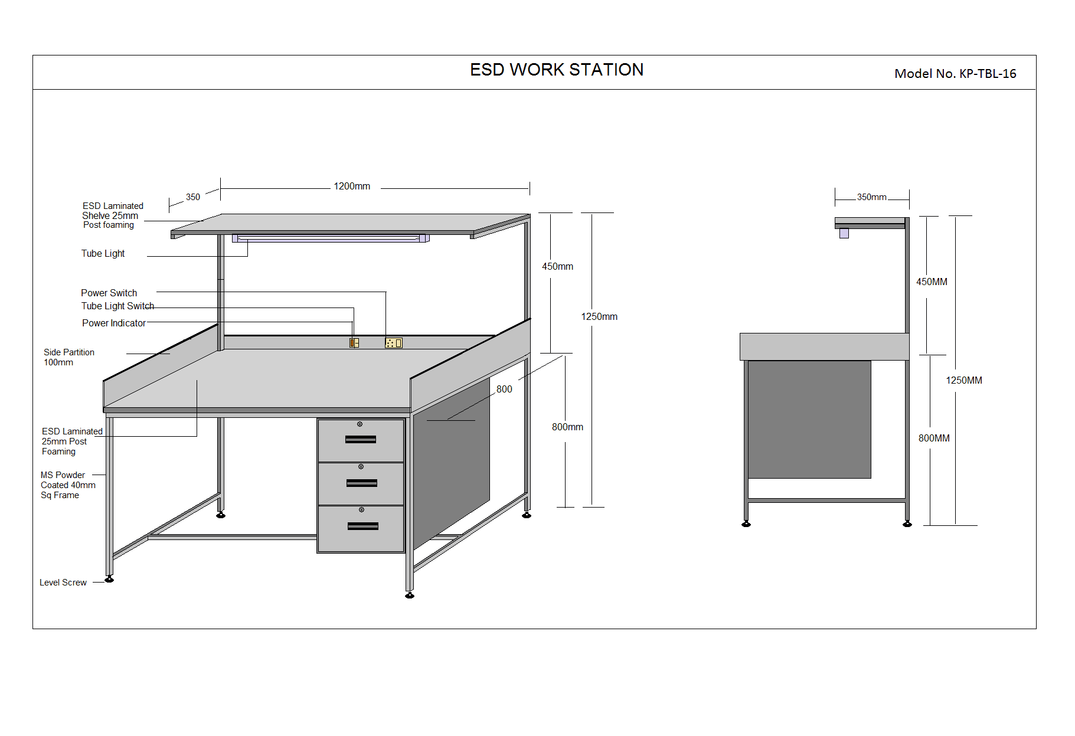1075x736 pixels.
Task: Click the "ESD WORK STATION" title
Action: [556, 70]
